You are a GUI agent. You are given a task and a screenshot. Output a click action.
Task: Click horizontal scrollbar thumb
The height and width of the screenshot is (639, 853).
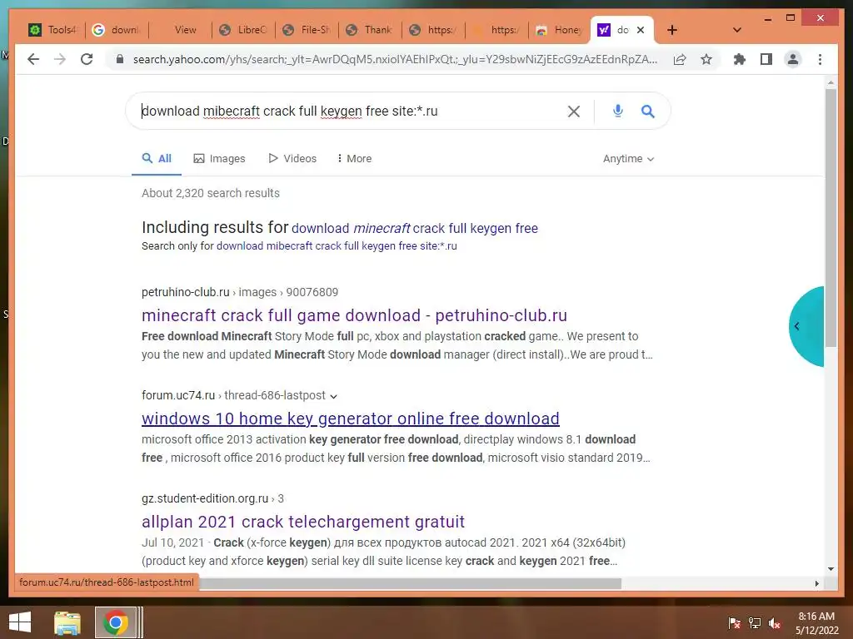[x=411, y=583]
